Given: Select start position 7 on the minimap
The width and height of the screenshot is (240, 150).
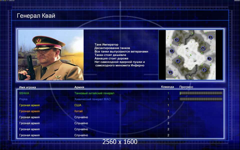Looking at the screenshot, I should (209, 58).
